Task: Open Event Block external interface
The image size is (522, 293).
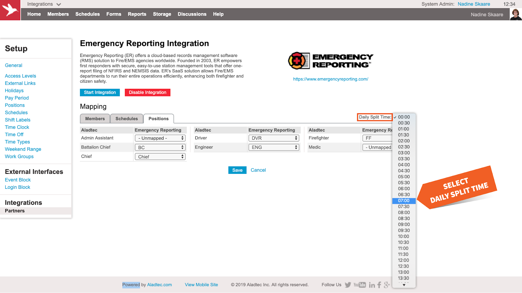Action: [18, 180]
